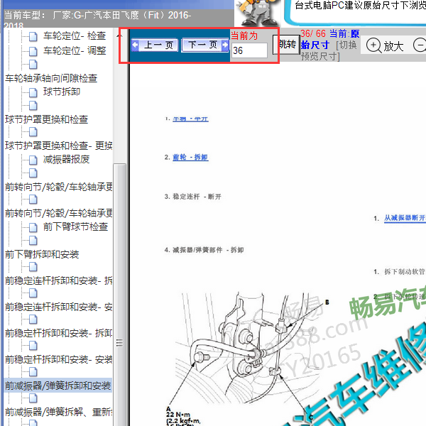The image size is (426, 426).
Task: Click the 跳转 jump button
Action: (287, 45)
